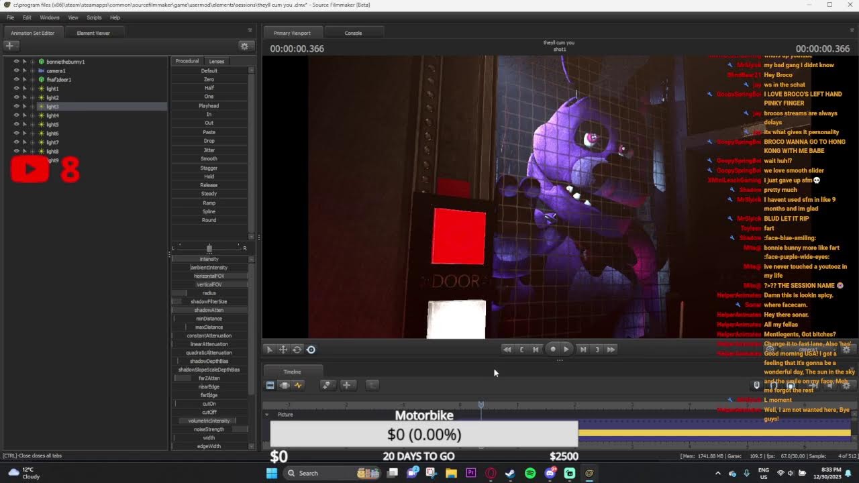Toggle visibility eye for light2
The height and width of the screenshot is (483, 859).
16,97
